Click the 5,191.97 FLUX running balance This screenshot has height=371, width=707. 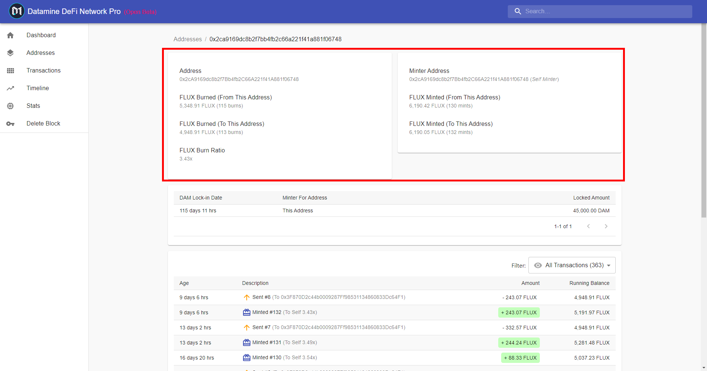click(x=592, y=313)
